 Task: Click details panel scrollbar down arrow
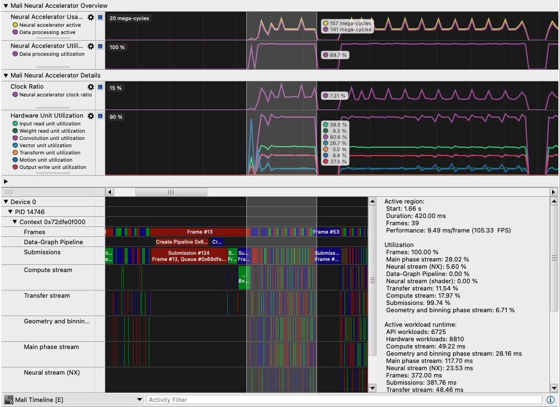point(554,388)
